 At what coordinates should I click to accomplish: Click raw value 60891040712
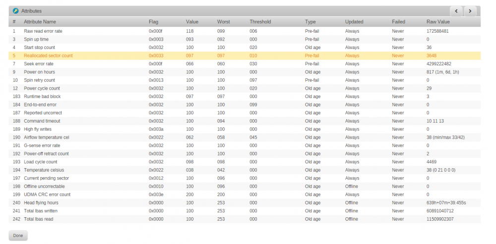click(440, 211)
